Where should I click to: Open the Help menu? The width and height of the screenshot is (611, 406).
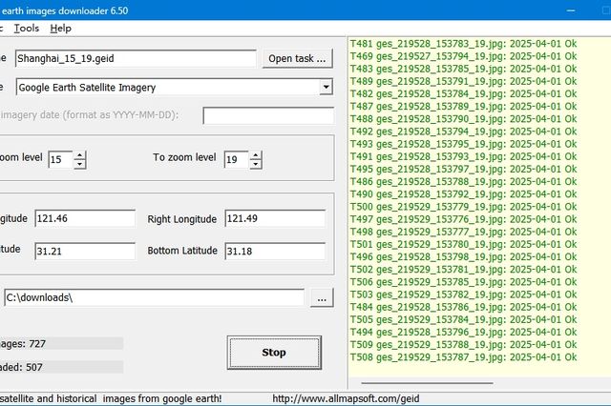[x=61, y=29]
